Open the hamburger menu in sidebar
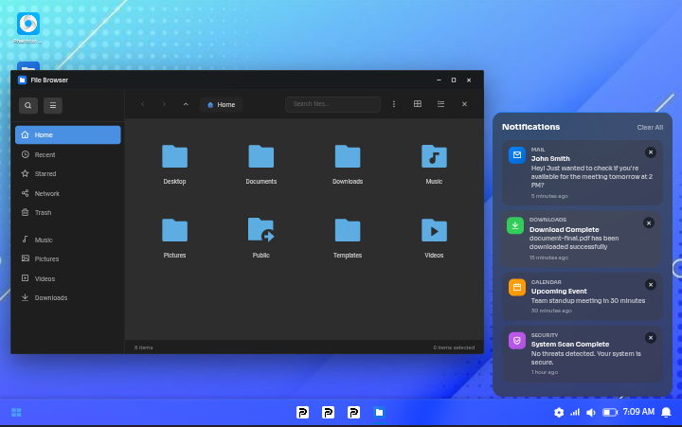This screenshot has width=682, height=427. (53, 106)
